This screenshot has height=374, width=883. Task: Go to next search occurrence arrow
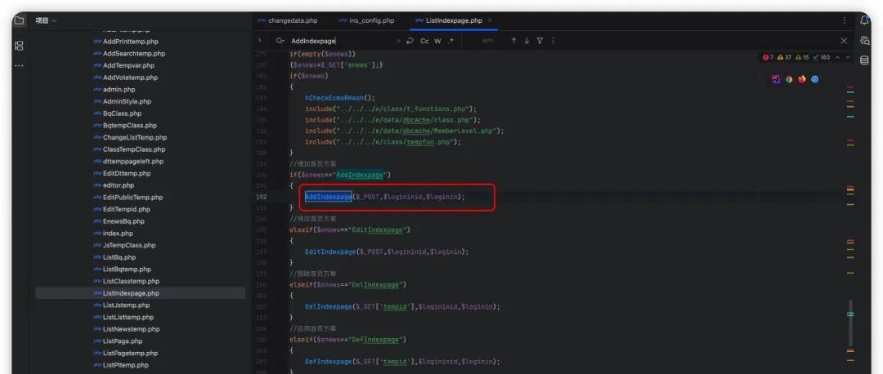[527, 41]
